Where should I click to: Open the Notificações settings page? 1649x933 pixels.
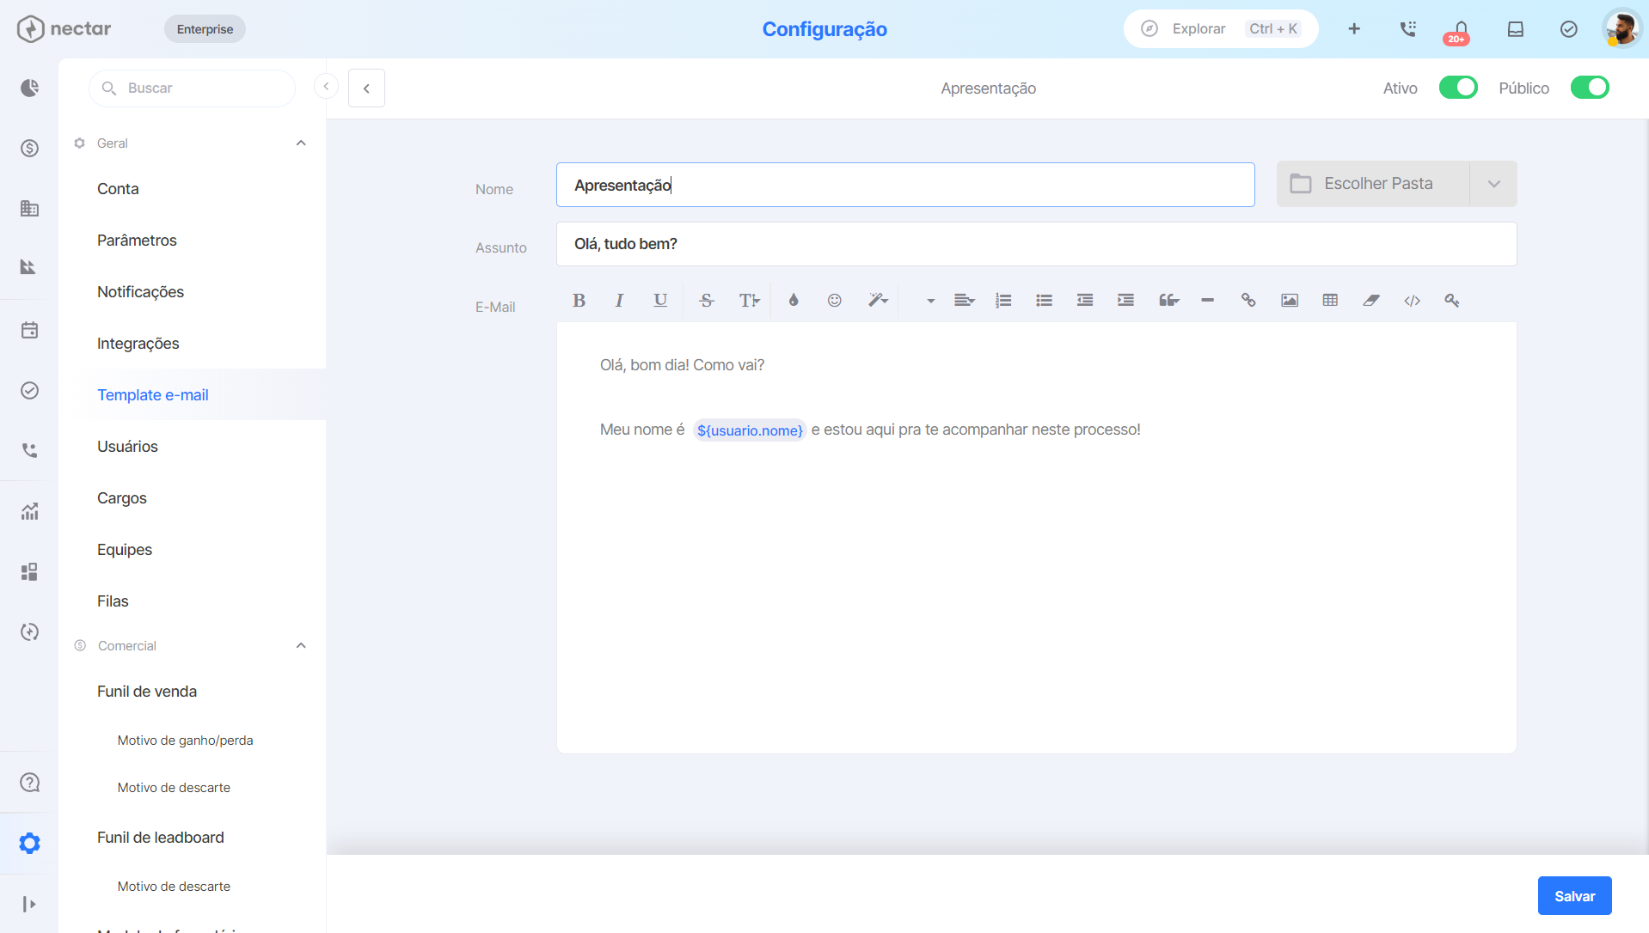(140, 292)
